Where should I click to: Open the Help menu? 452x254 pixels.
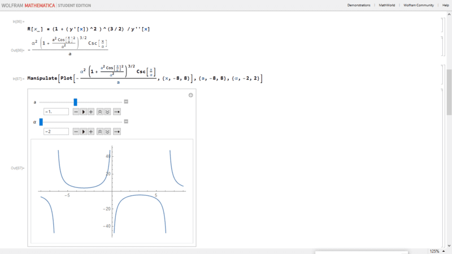(x=445, y=5)
